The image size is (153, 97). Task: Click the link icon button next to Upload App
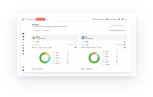coord(47,19)
